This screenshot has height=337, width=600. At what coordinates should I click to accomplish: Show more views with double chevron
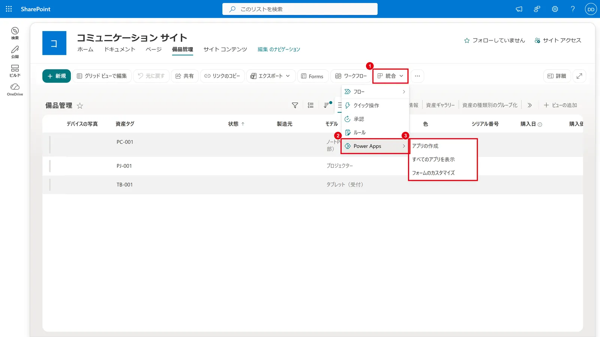pos(529,105)
